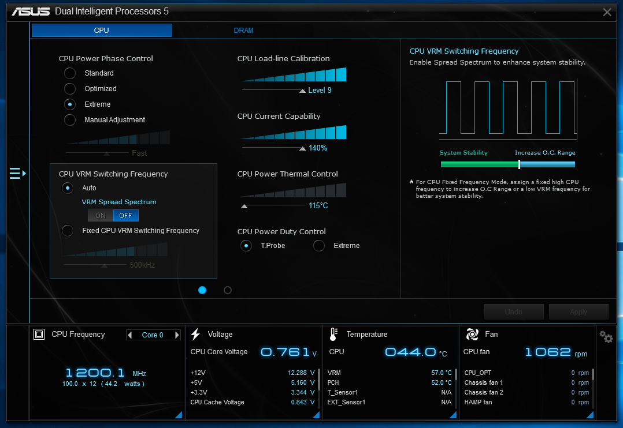This screenshot has height=428, width=623.
Task: Click the Temperature thermometer icon
Action: point(333,335)
